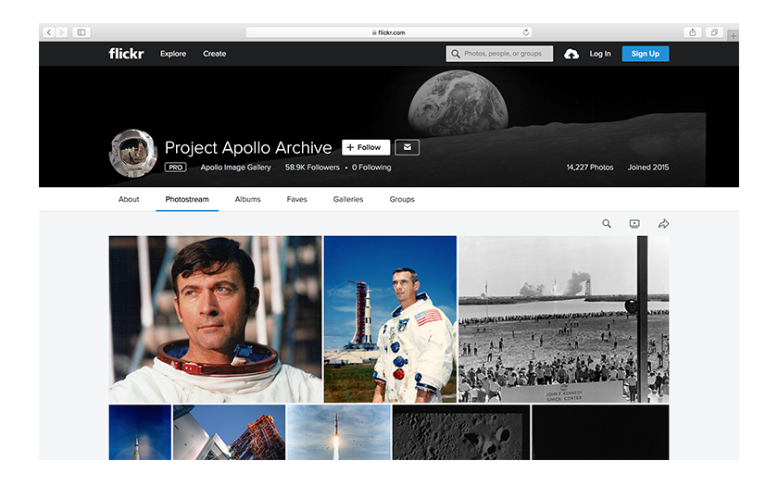The height and width of the screenshot is (486, 778).
Task: Click the Safari back arrow
Action: pos(49,32)
